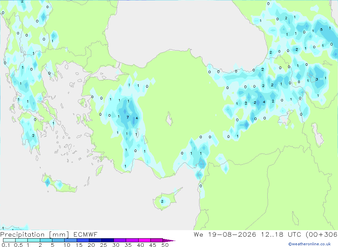Click the "7" precipitation value in western Turkey
This screenshot has width=338, height=247.
pos(128,117)
